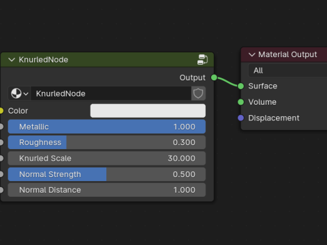Select the Material Output header title
The width and height of the screenshot is (327, 245).
[x=287, y=54]
